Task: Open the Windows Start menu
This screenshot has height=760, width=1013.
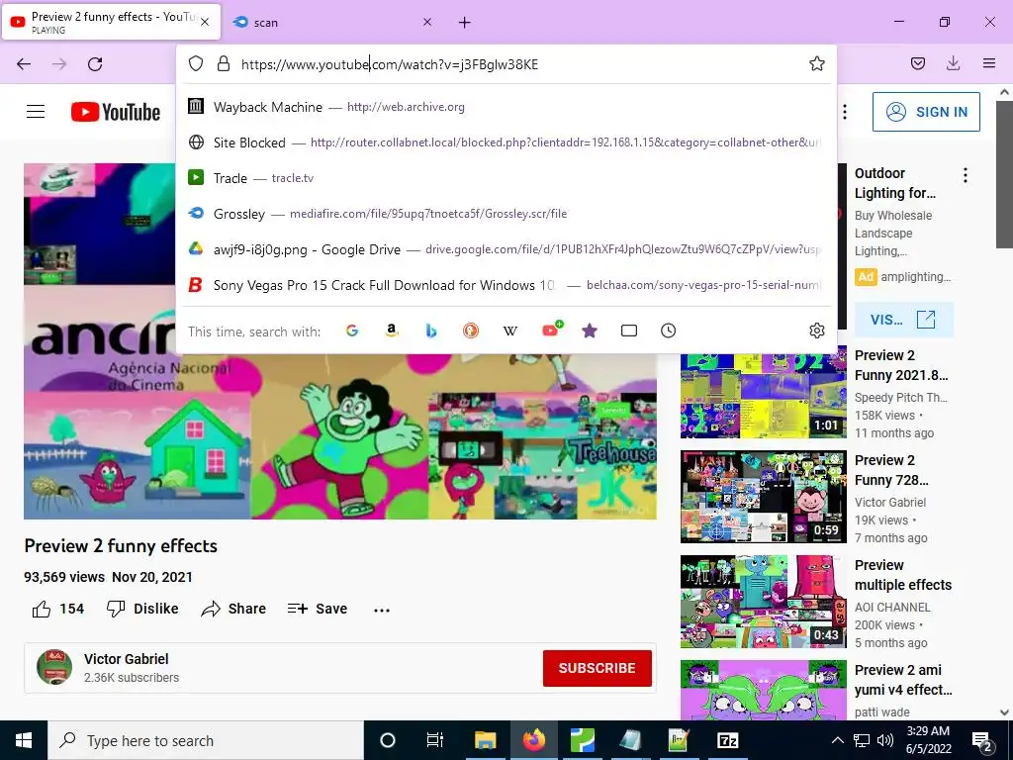Action: tap(24, 740)
